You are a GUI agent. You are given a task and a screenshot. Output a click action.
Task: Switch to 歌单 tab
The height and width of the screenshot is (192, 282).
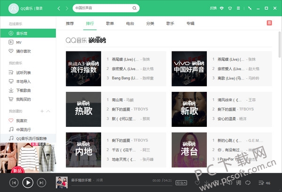(110, 23)
